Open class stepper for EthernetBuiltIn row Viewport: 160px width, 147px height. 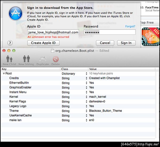point(86,83)
